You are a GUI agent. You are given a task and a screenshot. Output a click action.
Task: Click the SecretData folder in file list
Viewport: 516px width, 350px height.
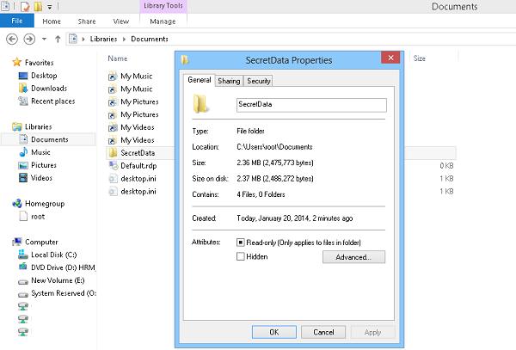coord(136,152)
